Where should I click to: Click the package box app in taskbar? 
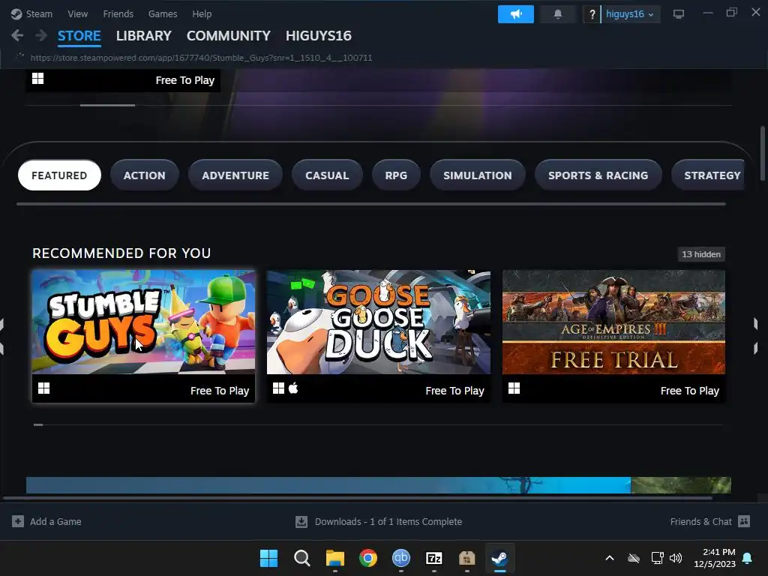[x=466, y=558]
